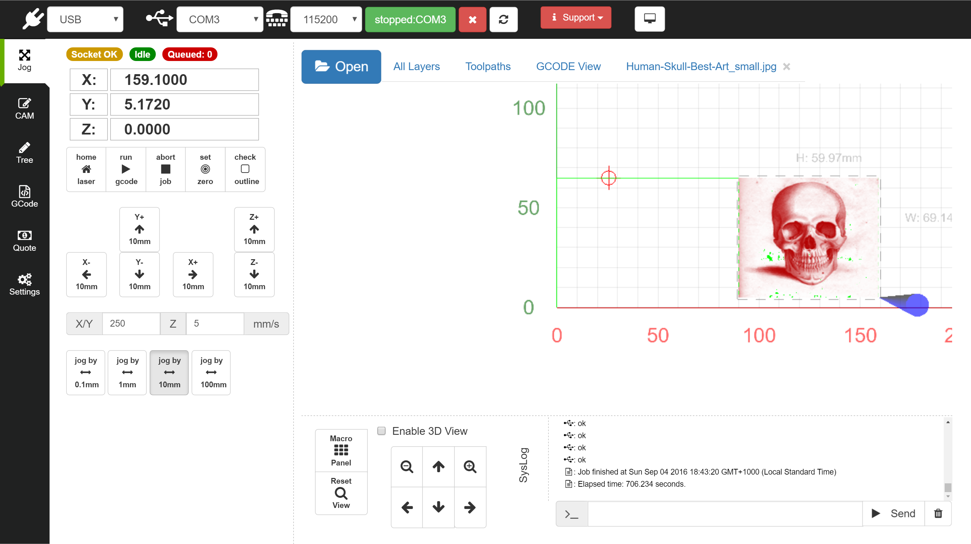Click the Send command button
The width and height of the screenshot is (971, 544).
click(894, 513)
